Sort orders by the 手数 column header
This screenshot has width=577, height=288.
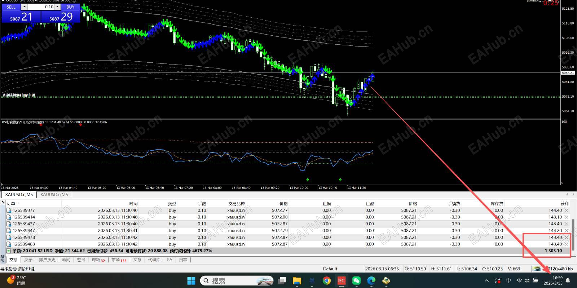coord(202,204)
